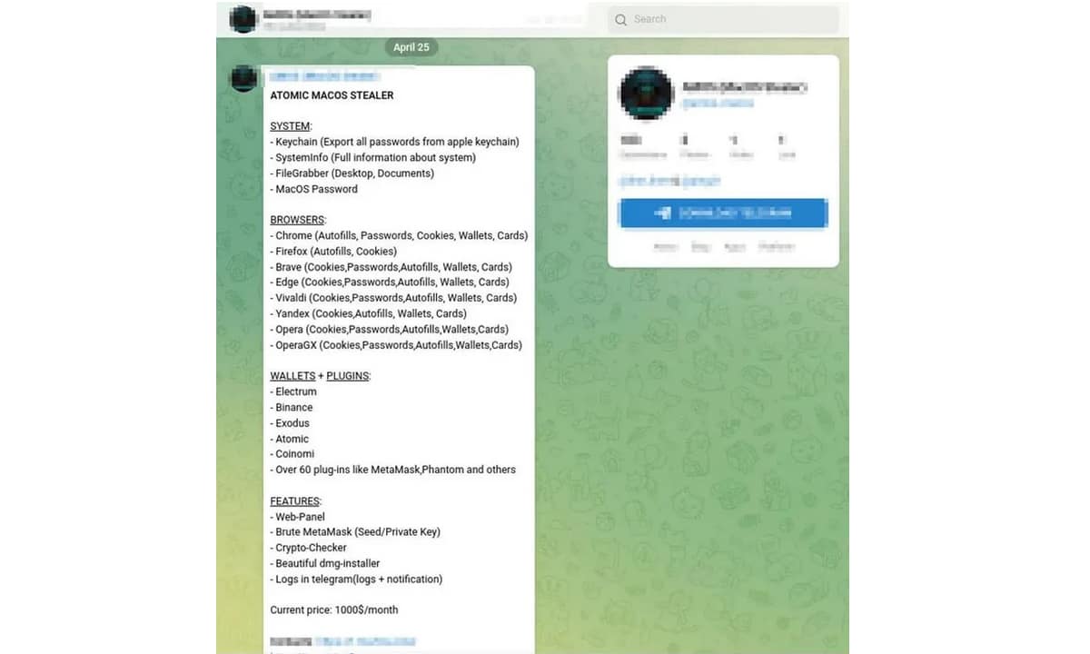This screenshot has height=654, width=1090.
Task: Click the magnifier icon in the search bar
Action: click(621, 19)
